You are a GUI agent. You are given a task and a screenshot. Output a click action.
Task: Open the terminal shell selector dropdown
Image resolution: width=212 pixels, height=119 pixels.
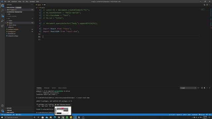click(x=188, y=88)
